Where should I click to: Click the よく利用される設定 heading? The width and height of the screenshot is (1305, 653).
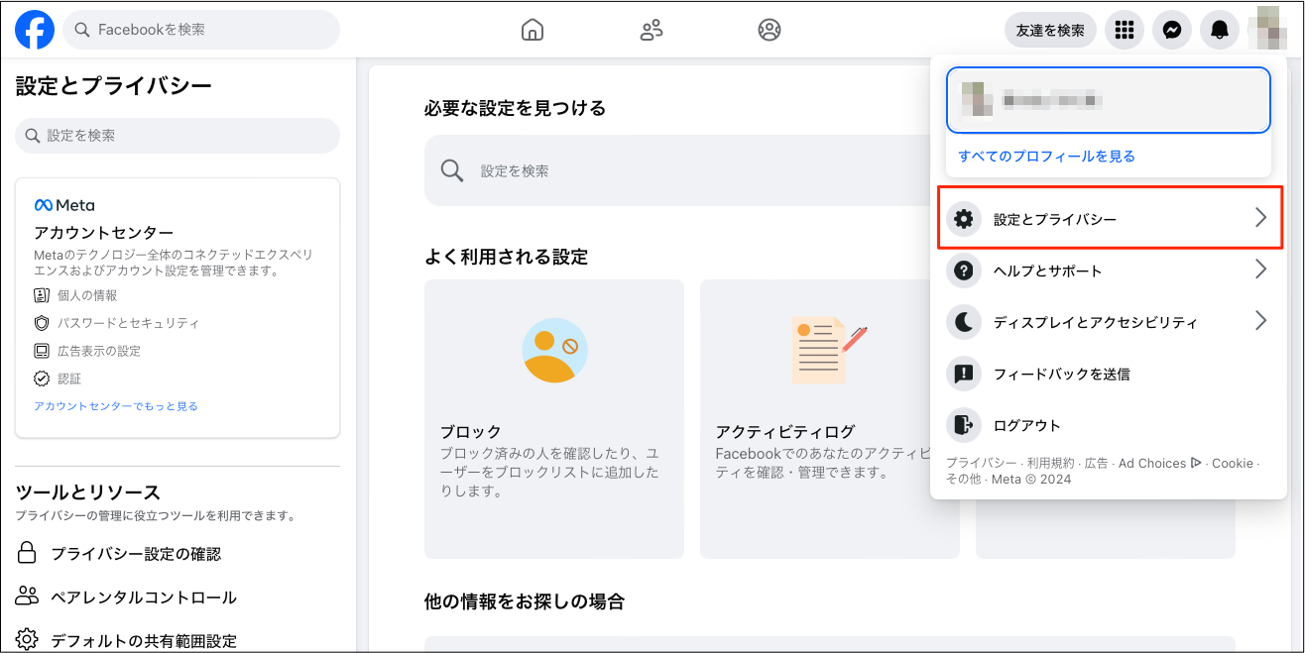coord(506,258)
